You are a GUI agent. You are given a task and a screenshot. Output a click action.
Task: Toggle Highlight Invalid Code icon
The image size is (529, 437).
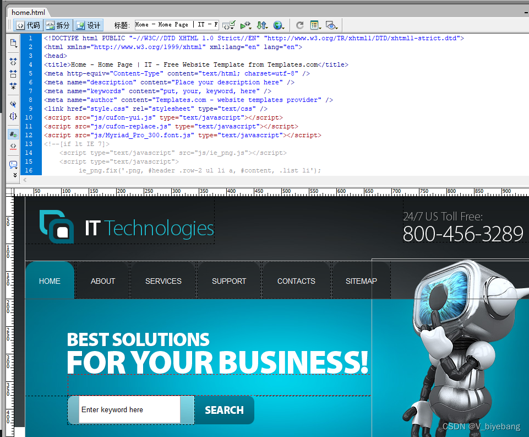point(13,147)
